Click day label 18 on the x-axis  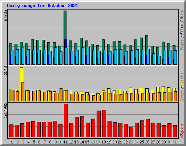pos(104,142)
